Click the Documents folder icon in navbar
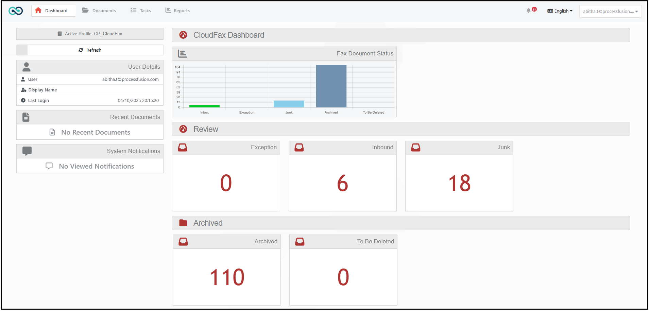 point(85,10)
